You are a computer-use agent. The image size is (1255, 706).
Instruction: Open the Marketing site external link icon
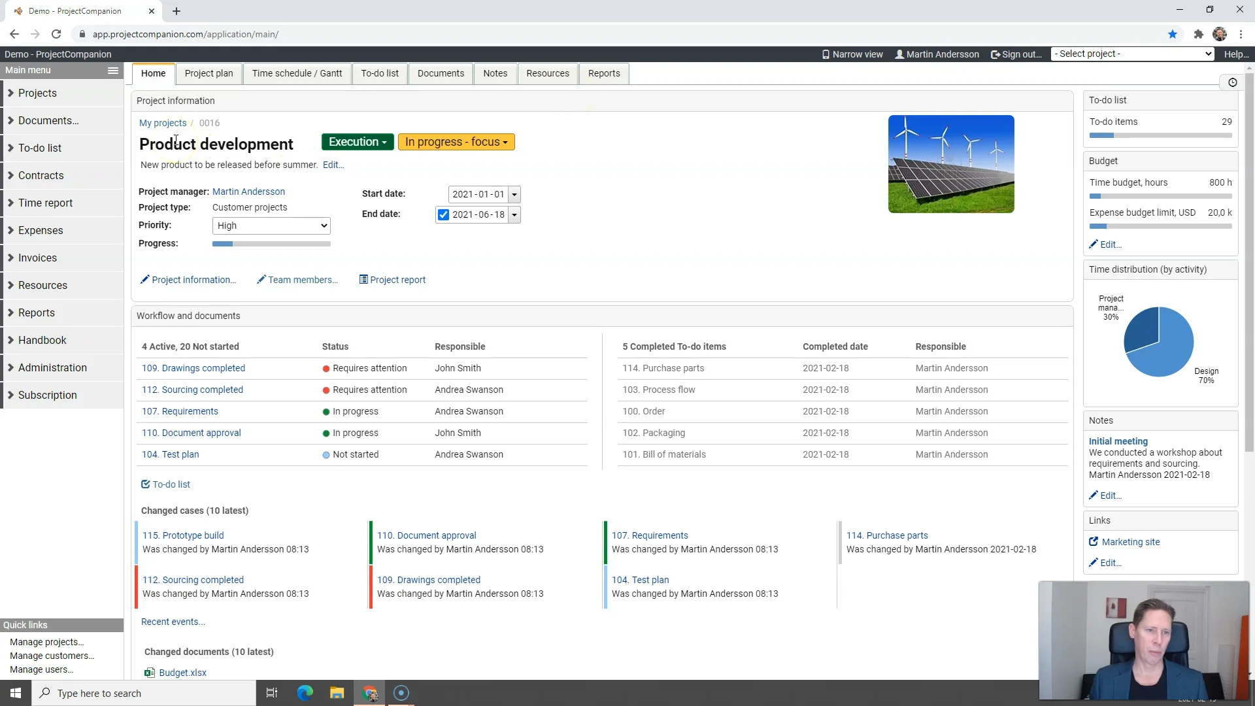(1094, 541)
